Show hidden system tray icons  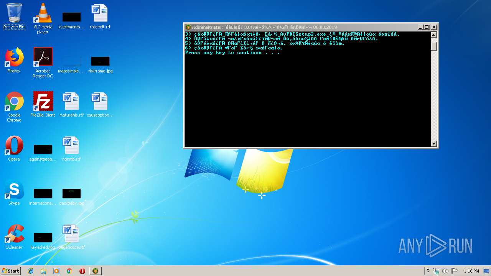coord(428,271)
